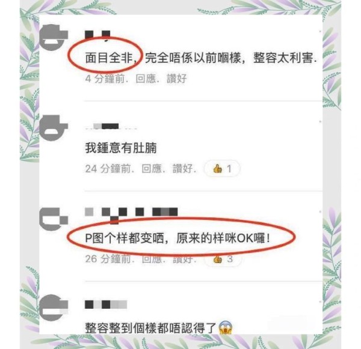
Task: Like the 我鍾意有肚腩 comment via 讚好
Action: (183, 169)
